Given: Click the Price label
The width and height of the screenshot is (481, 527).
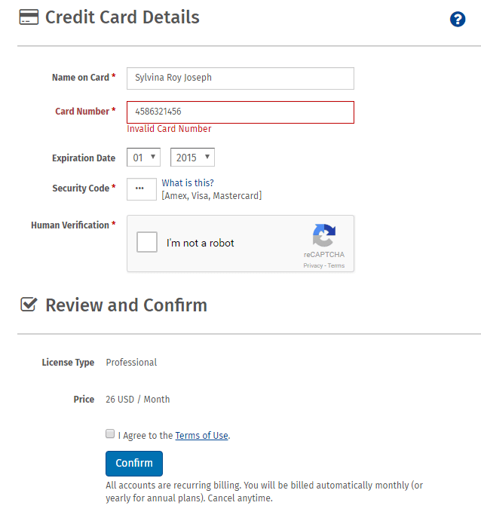Looking at the screenshot, I should click(x=84, y=400).
